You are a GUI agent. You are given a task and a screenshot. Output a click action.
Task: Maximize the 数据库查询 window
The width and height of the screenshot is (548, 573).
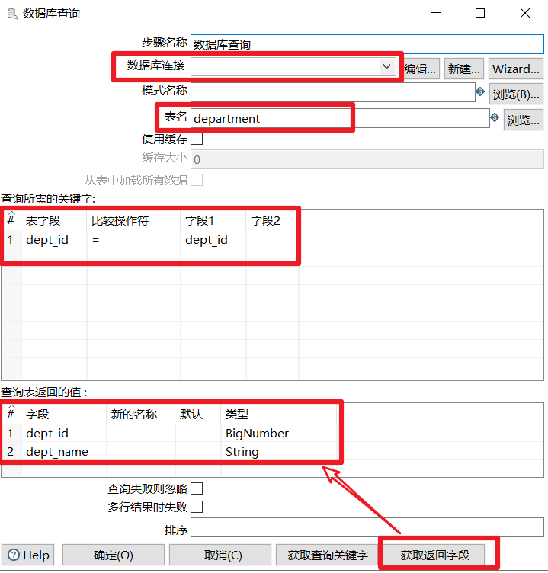coord(480,13)
